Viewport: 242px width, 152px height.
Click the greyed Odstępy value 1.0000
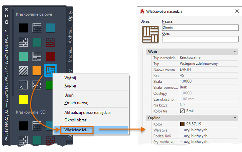208,93
